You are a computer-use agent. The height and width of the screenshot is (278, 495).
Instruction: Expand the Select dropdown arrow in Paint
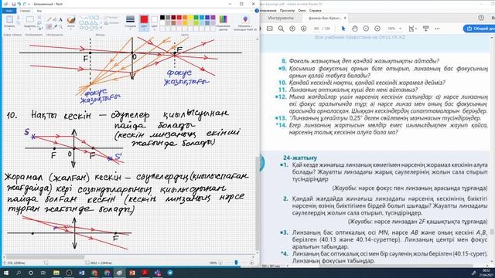(30, 29)
